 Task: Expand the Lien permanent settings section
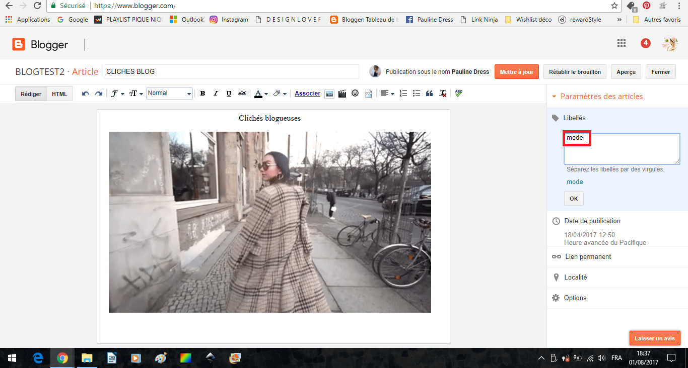[x=587, y=256]
